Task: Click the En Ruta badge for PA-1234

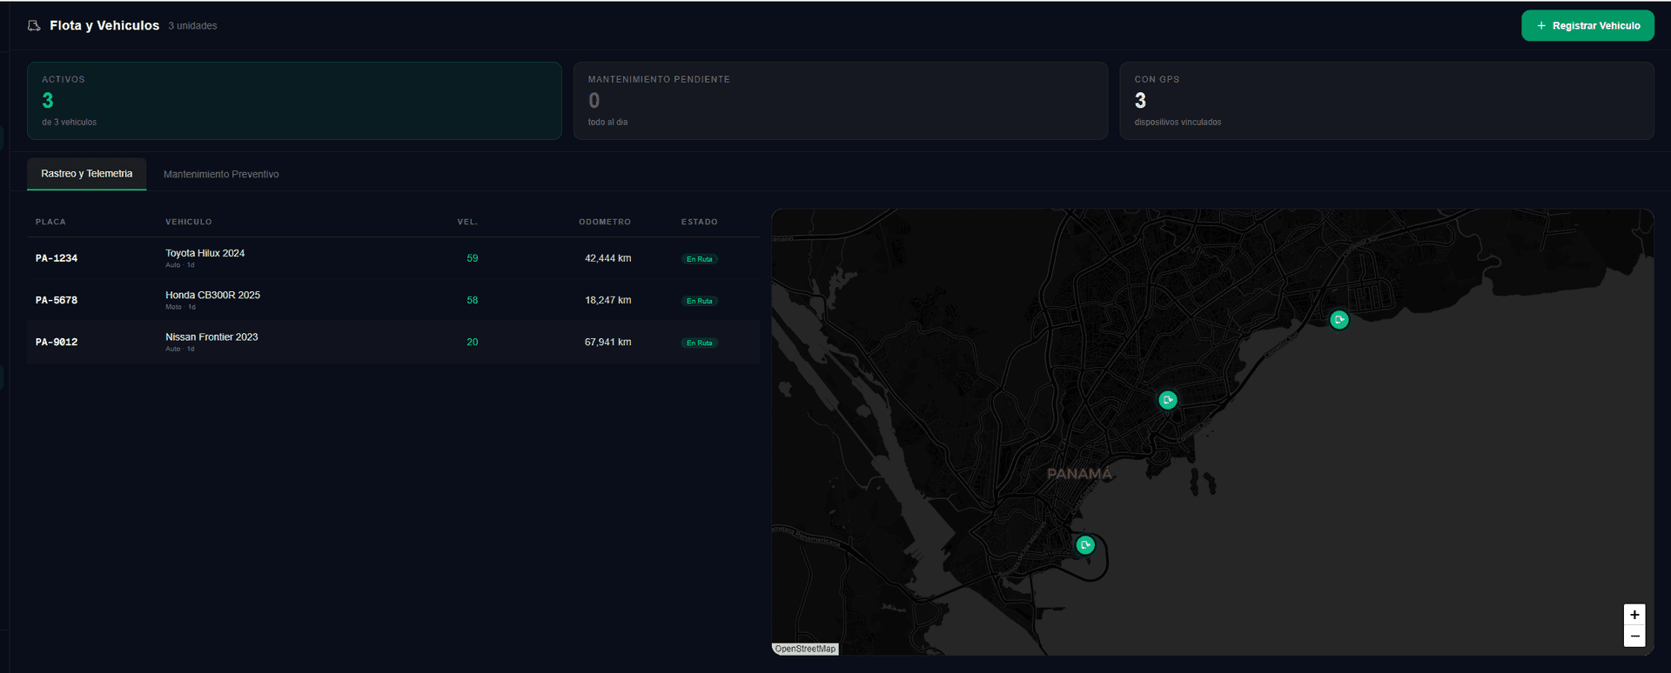Action: [x=700, y=259]
